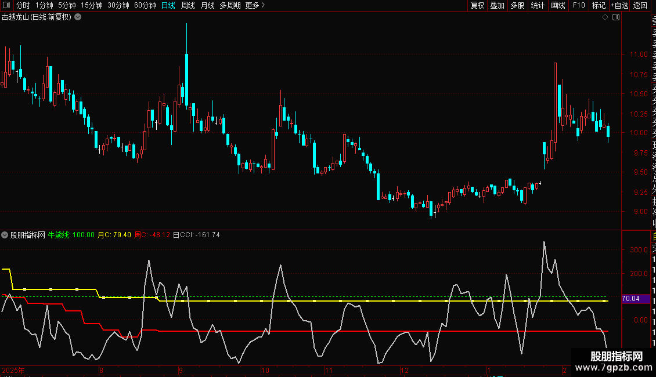Switch to 周线 weekly chart

[188, 5]
